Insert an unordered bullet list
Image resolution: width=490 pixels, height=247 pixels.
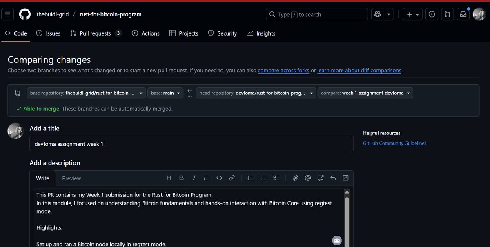(263, 178)
